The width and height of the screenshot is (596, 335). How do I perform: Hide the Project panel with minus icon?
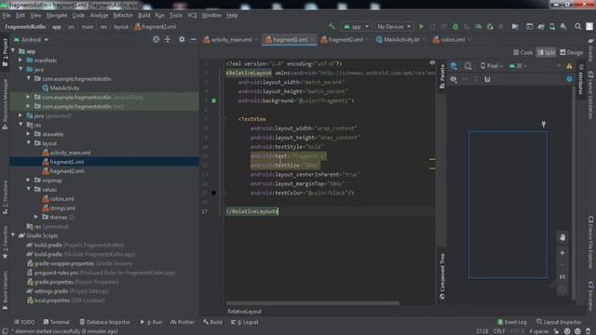click(x=193, y=39)
